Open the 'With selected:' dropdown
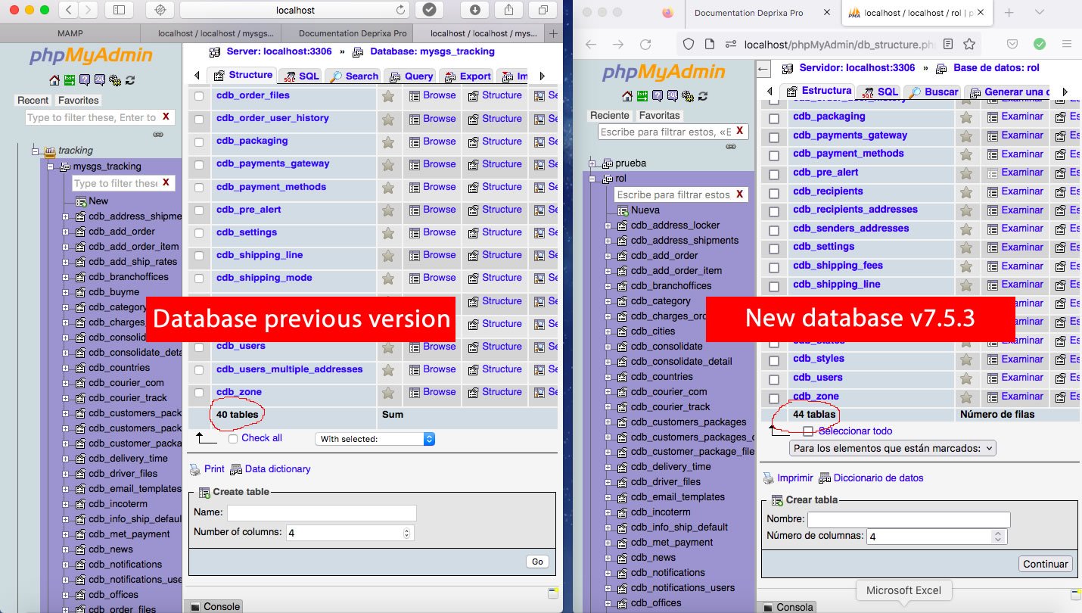 click(375, 439)
